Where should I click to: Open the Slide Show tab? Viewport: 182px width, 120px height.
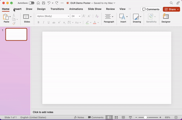coord(95,9)
